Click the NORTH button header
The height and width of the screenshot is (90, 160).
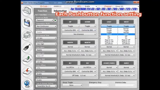[87, 42]
